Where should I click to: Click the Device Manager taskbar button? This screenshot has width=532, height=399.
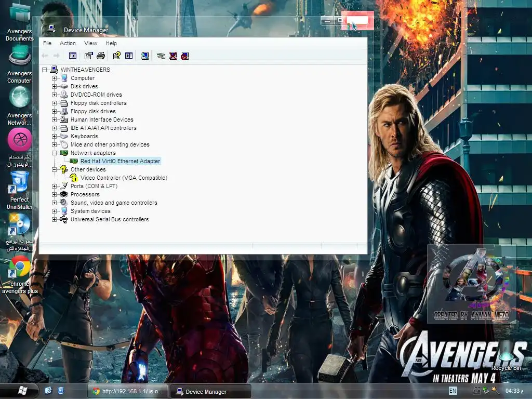click(x=211, y=391)
